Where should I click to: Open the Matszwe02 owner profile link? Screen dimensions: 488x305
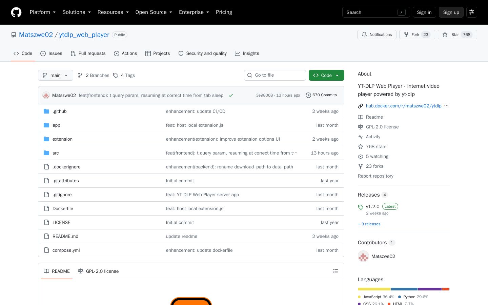click(36, 35)
